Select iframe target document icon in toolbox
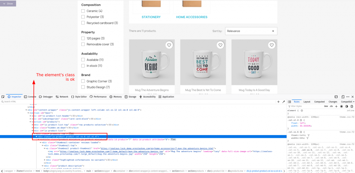The width and height of the screenshot is (355, 173). pyautogui.click(x=336, y=97)
